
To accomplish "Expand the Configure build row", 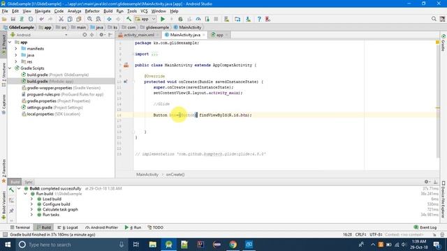I will [x=31, y=204].
